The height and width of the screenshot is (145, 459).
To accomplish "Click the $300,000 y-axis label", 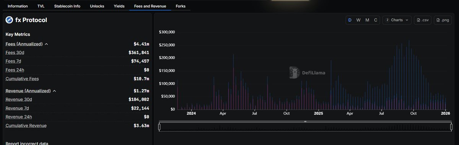I will [x=167, y=32].
